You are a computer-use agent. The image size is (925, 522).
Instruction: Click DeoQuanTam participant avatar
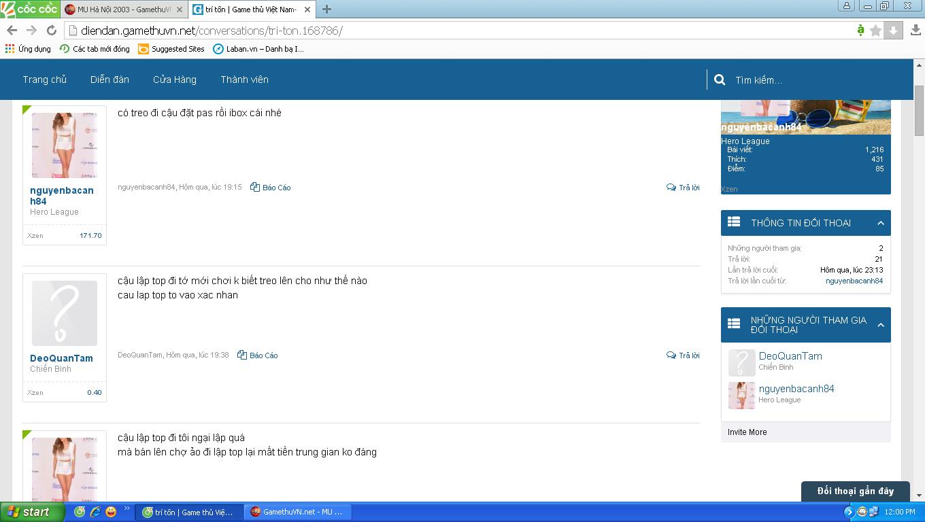point(741,363)
